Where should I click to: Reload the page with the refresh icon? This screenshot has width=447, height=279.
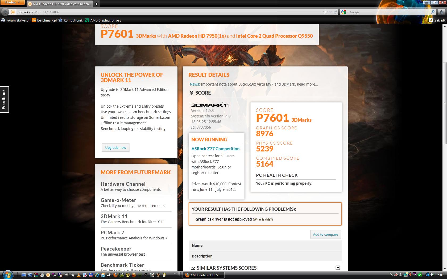pos(335,12)
